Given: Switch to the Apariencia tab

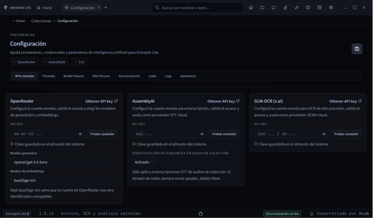Looking at the screenshot, I should (x=188, y=76).
